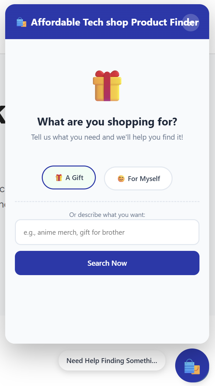The width and height of the screenshot is (215, 386).
Task: Click the smiley emoji on For Myself
Action: [x=121, y=178]
